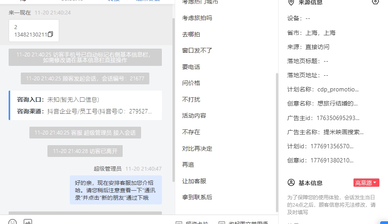Click the 计划id 177691356570 value
Screen dimensions: 388x224
pos(332,146)
